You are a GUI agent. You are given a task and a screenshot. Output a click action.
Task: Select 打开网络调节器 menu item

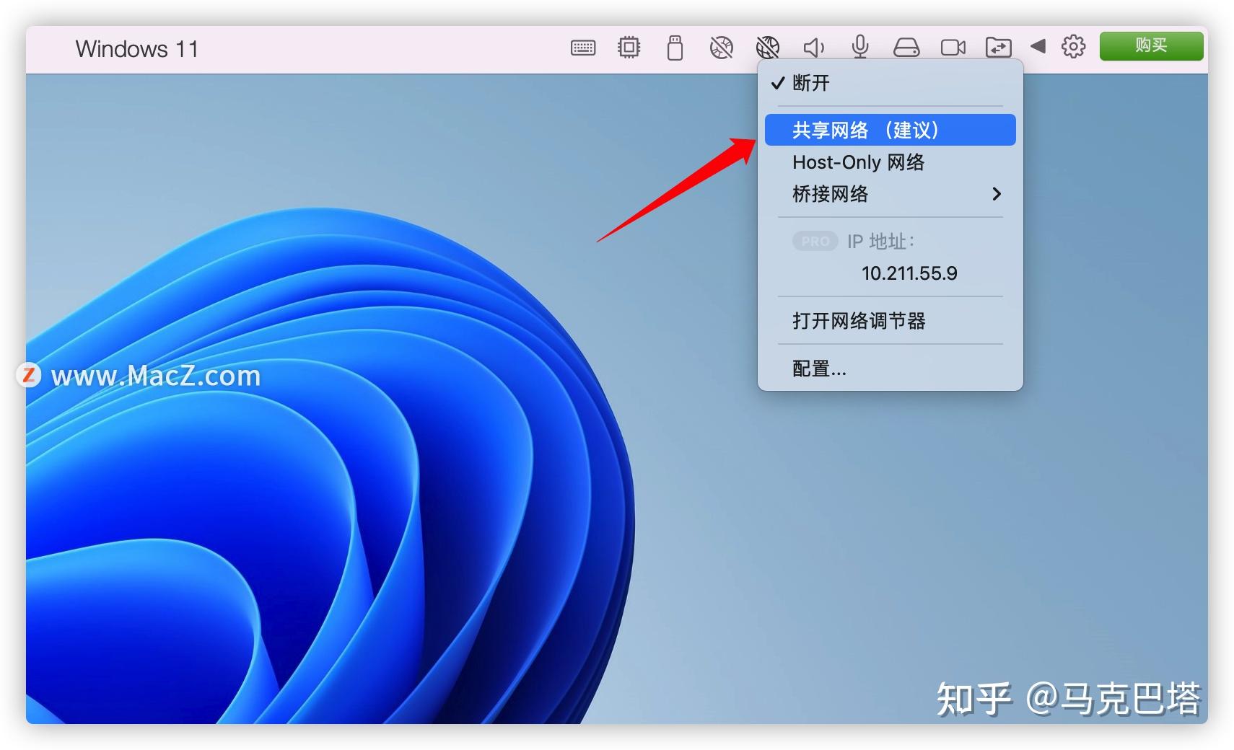click(x=860, y=321)
